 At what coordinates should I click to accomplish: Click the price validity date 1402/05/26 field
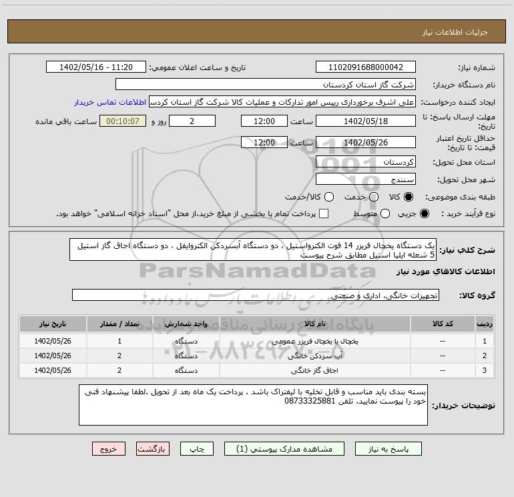(x=366, y=142)
